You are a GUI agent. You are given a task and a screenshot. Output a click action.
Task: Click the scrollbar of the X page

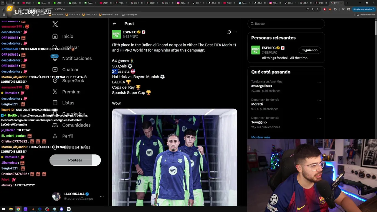[x=376, y=28]
